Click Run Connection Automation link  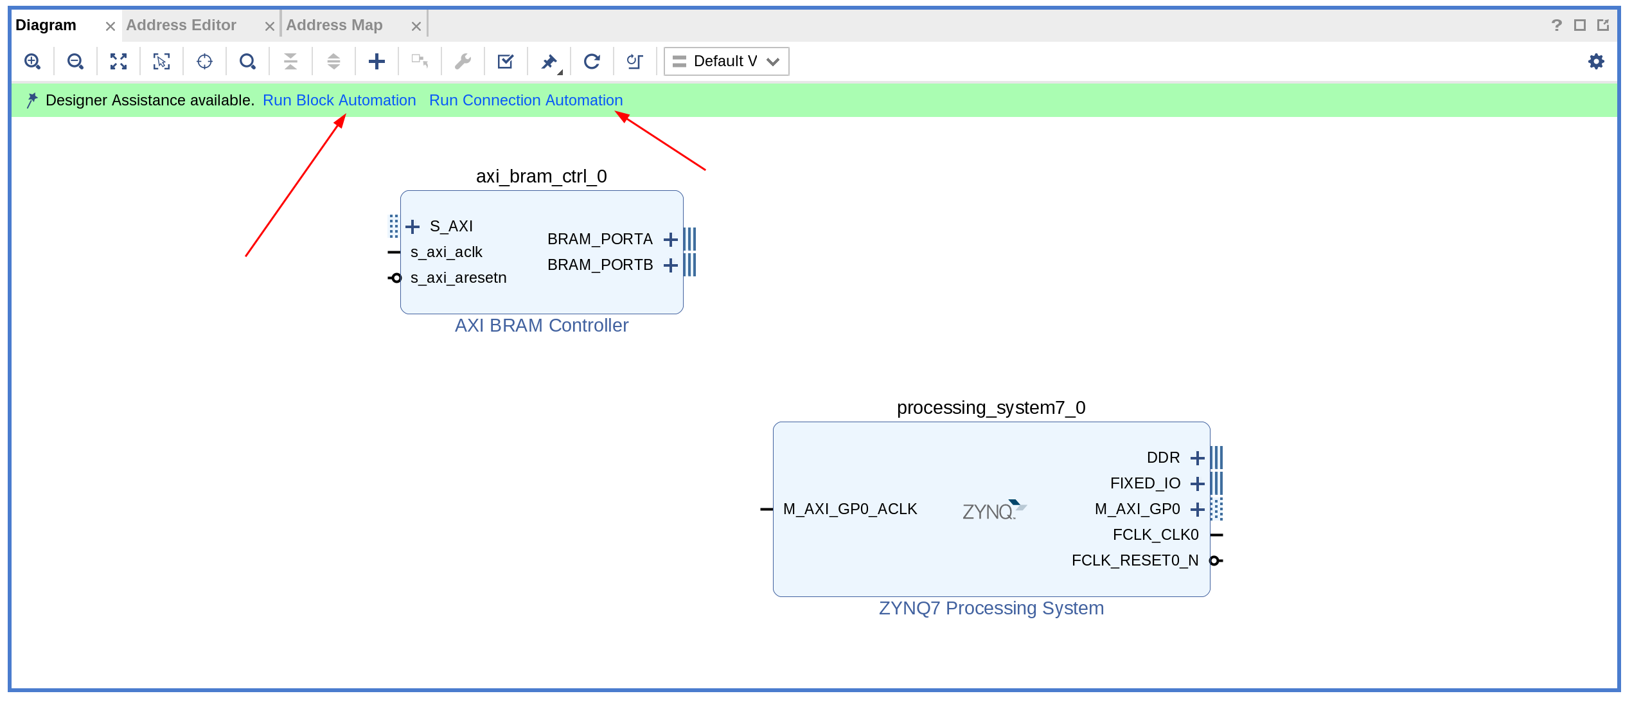[x=526, y=100]
